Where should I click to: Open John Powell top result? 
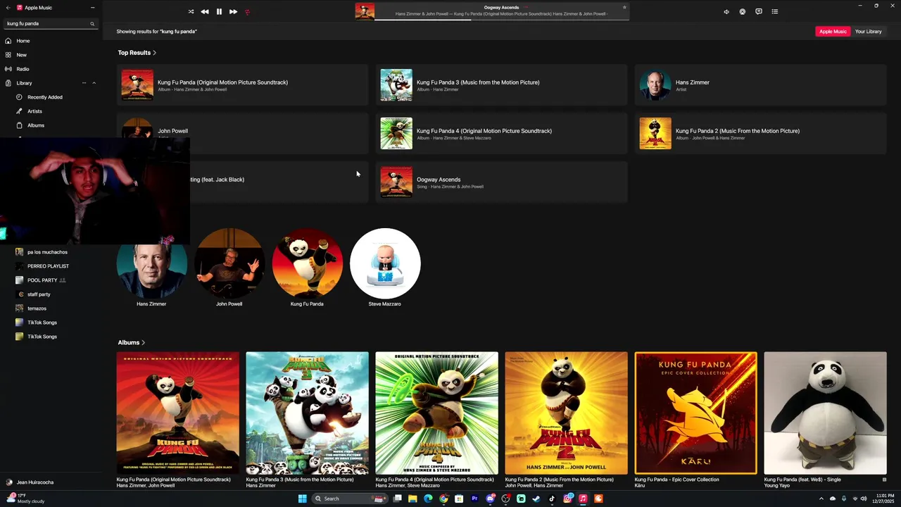click(242, 134)
